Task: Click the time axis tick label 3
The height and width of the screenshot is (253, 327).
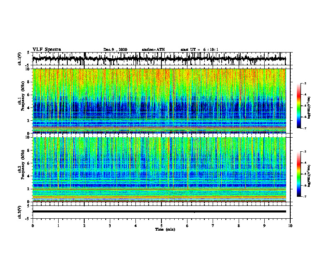Action: tap(110, 226)
